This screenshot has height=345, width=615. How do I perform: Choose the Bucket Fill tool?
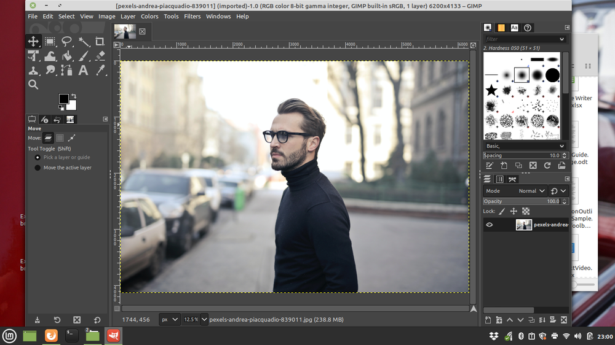(67, 56)
